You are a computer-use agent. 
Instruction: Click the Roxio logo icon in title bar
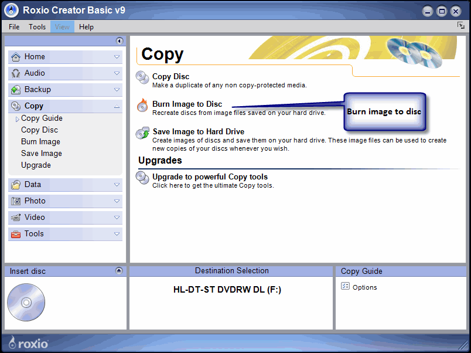tap(11, 11)
